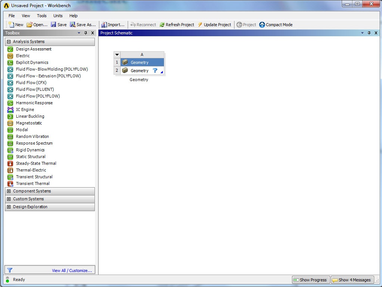The width and height of the screenshot is (382, 287).
Task: Click View All / Customize... link
Action: [72, 271]
